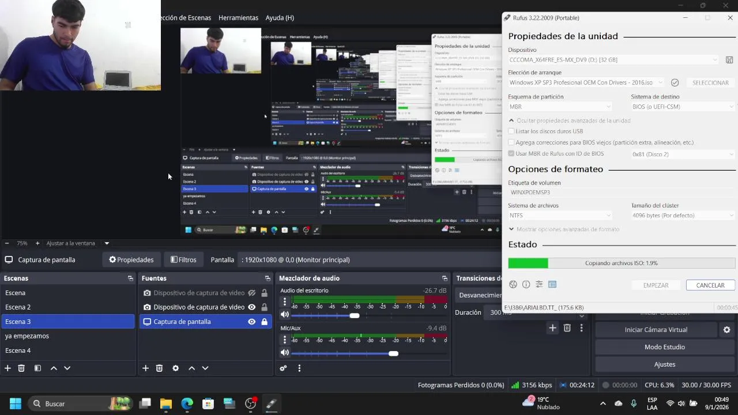
Task: Add transition with plus icon
Action: [x=552, y=327]
